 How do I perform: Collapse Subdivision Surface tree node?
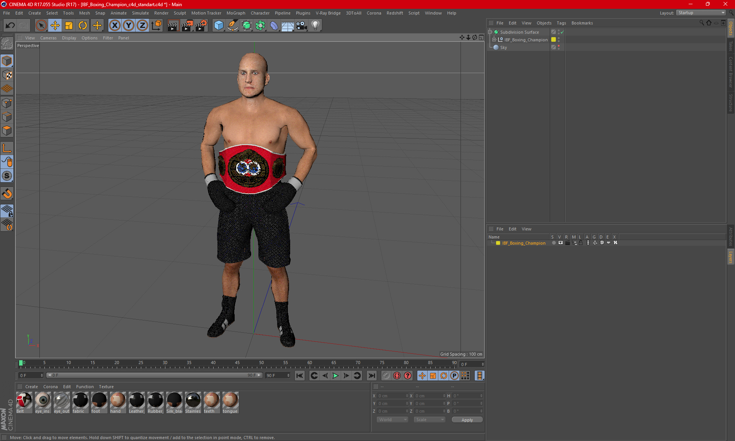pos(490,32)
